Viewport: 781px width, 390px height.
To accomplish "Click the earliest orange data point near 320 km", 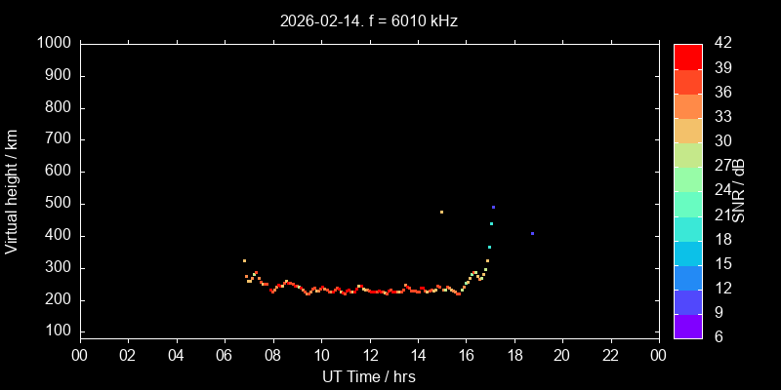I will [244, 260].
